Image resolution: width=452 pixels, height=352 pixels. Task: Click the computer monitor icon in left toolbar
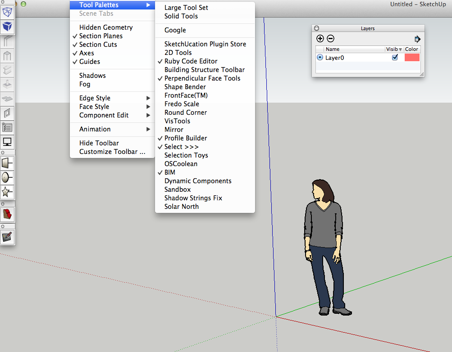click(x=8, y=142)
